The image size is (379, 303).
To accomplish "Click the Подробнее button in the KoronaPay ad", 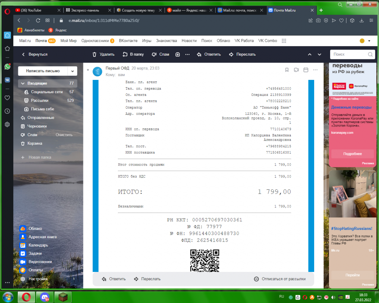I will 352,154.
